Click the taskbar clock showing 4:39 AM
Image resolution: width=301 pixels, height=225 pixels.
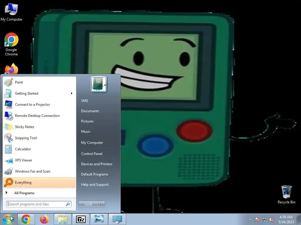[x=286, y=219]
